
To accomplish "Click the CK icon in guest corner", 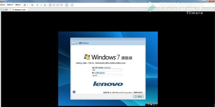I will click(x=148, y=105).
